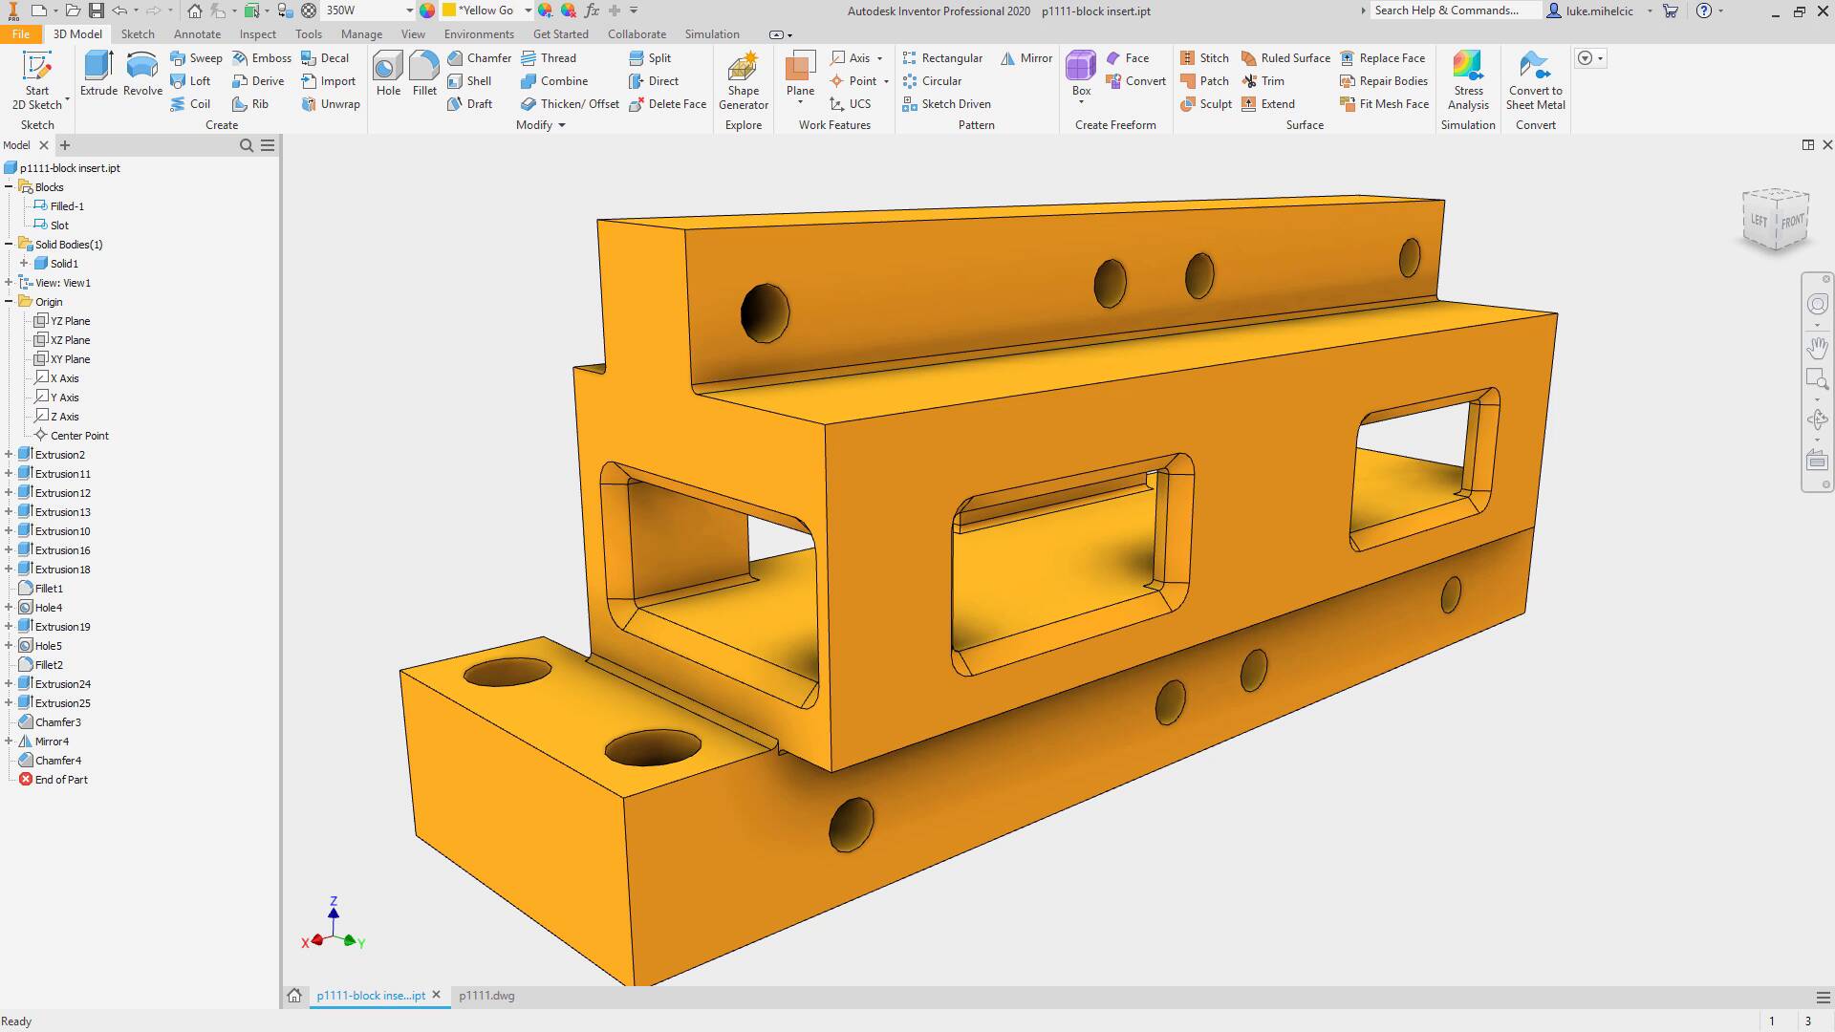Select the Loft tool
The width and height of the screenshot is (1835, 1032).
point(191,80)
